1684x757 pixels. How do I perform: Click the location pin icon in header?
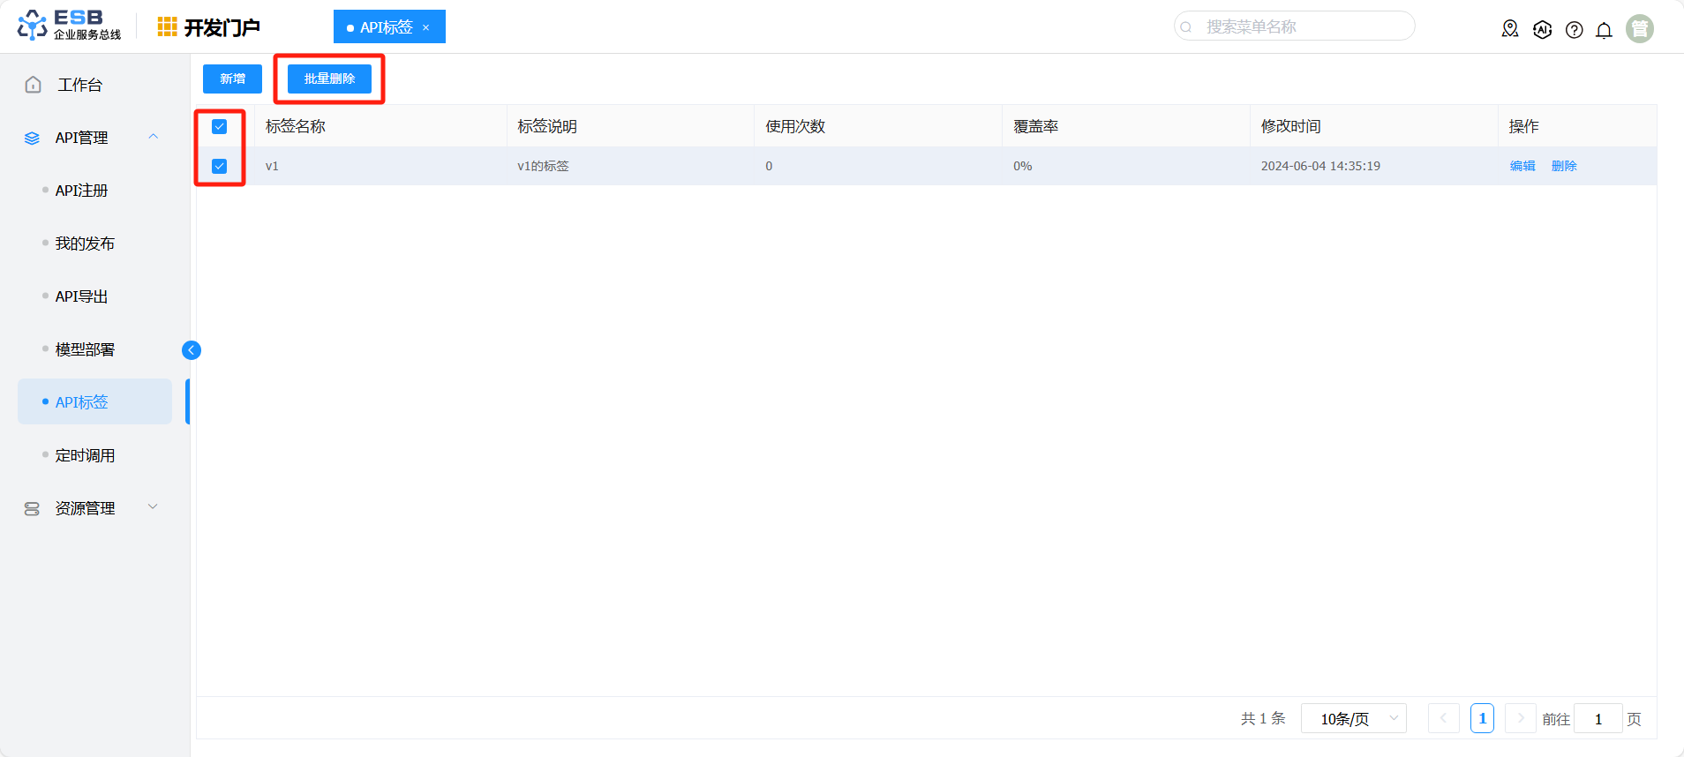1510,29
